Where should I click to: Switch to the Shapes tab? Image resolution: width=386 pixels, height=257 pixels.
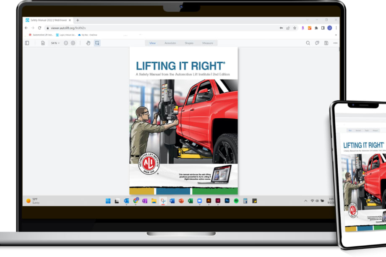click(189, 43)
